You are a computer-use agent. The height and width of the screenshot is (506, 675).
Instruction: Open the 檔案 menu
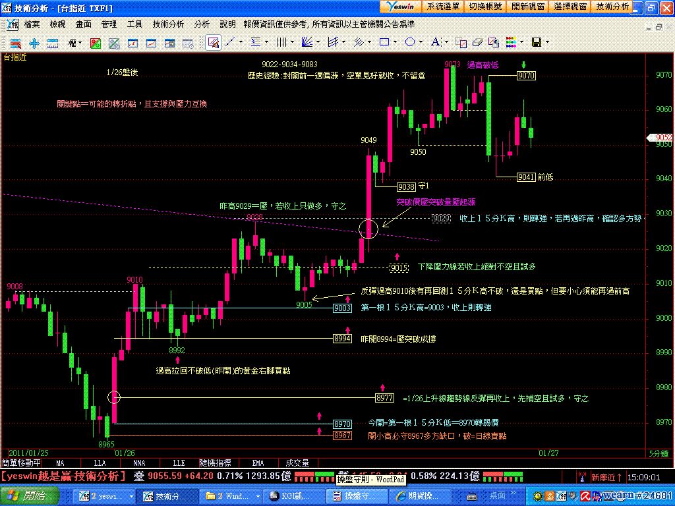pyautogui.click(x=32, y=24)
